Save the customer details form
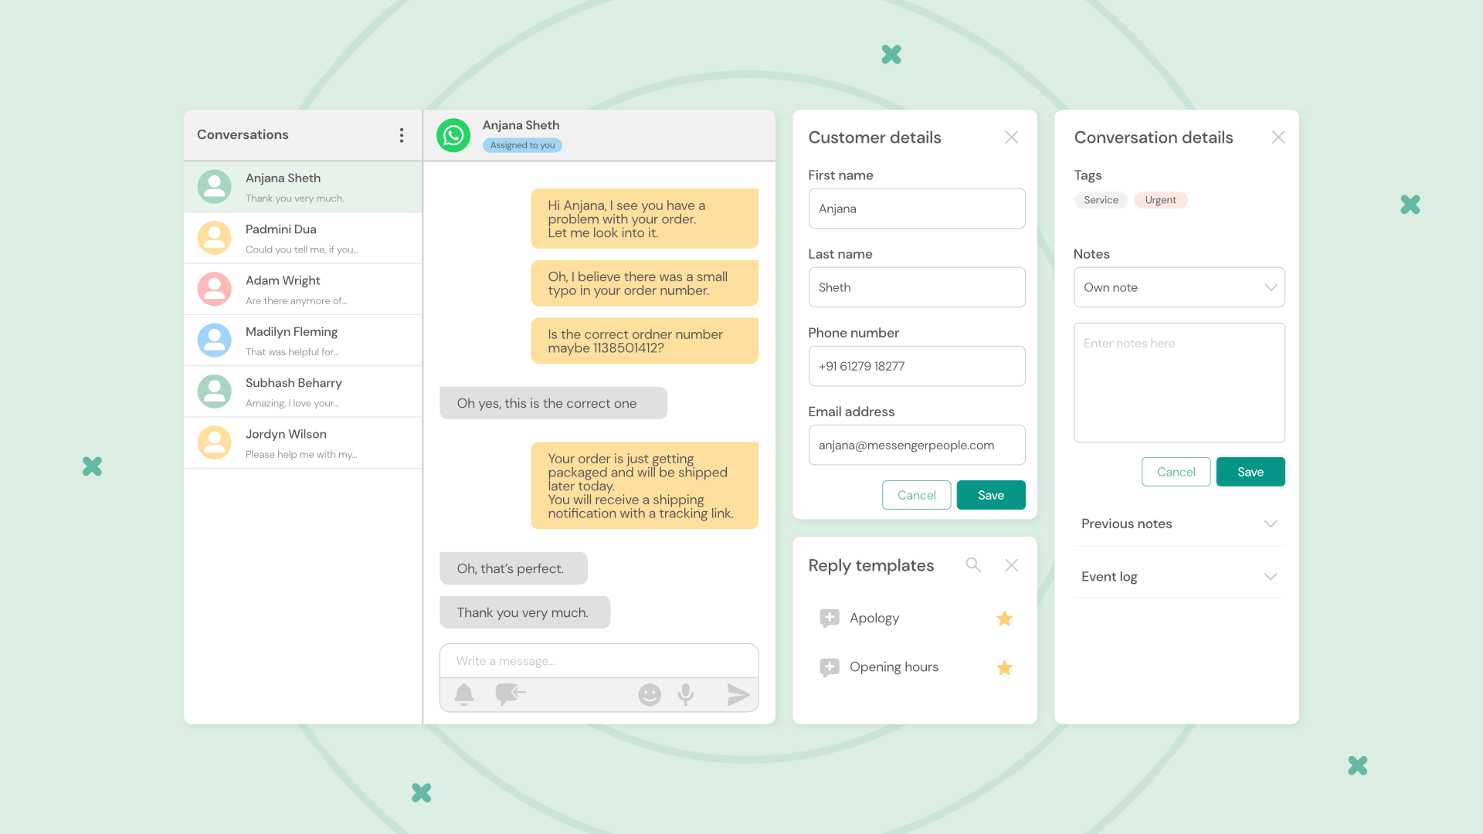The image size is (1483, 834). point(990,495)
